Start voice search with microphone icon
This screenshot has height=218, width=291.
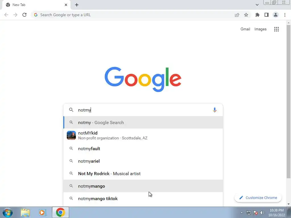click(215, 110)
